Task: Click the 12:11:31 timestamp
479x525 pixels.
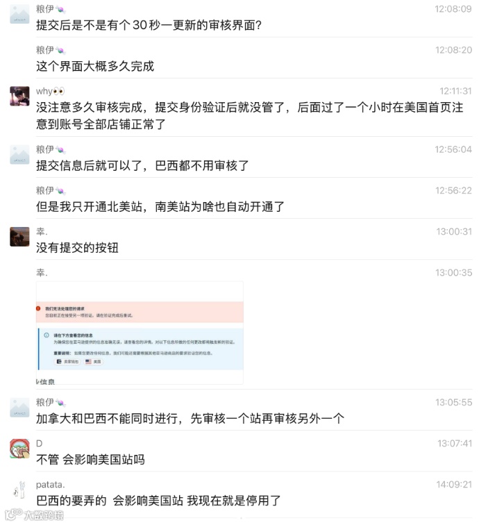Action: [x=455, y=91]
